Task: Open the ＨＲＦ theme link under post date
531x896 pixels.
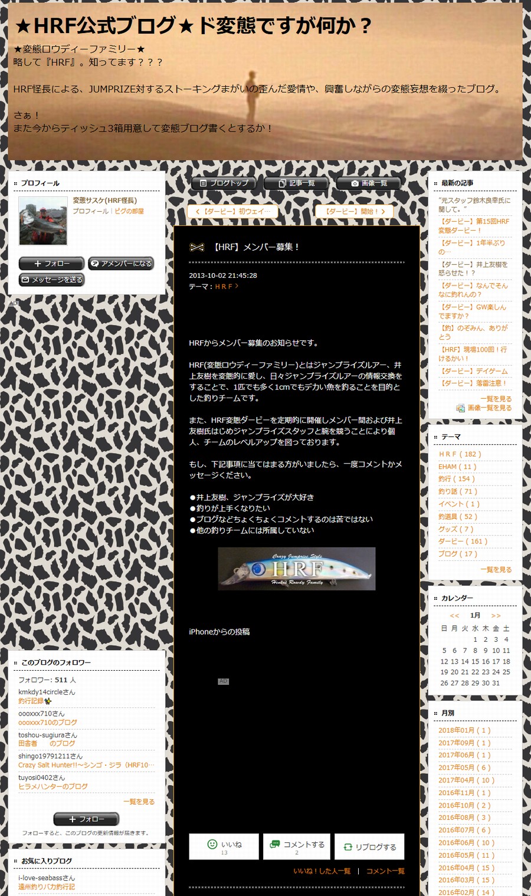Action: tap(226, 287)
